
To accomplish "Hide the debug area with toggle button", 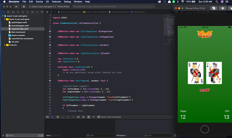I will coord(47,117).
